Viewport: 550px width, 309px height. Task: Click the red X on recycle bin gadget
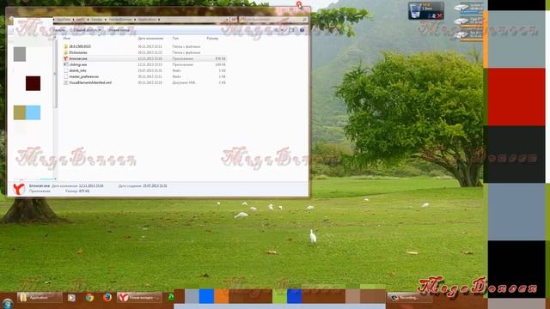tap(439, 15)
